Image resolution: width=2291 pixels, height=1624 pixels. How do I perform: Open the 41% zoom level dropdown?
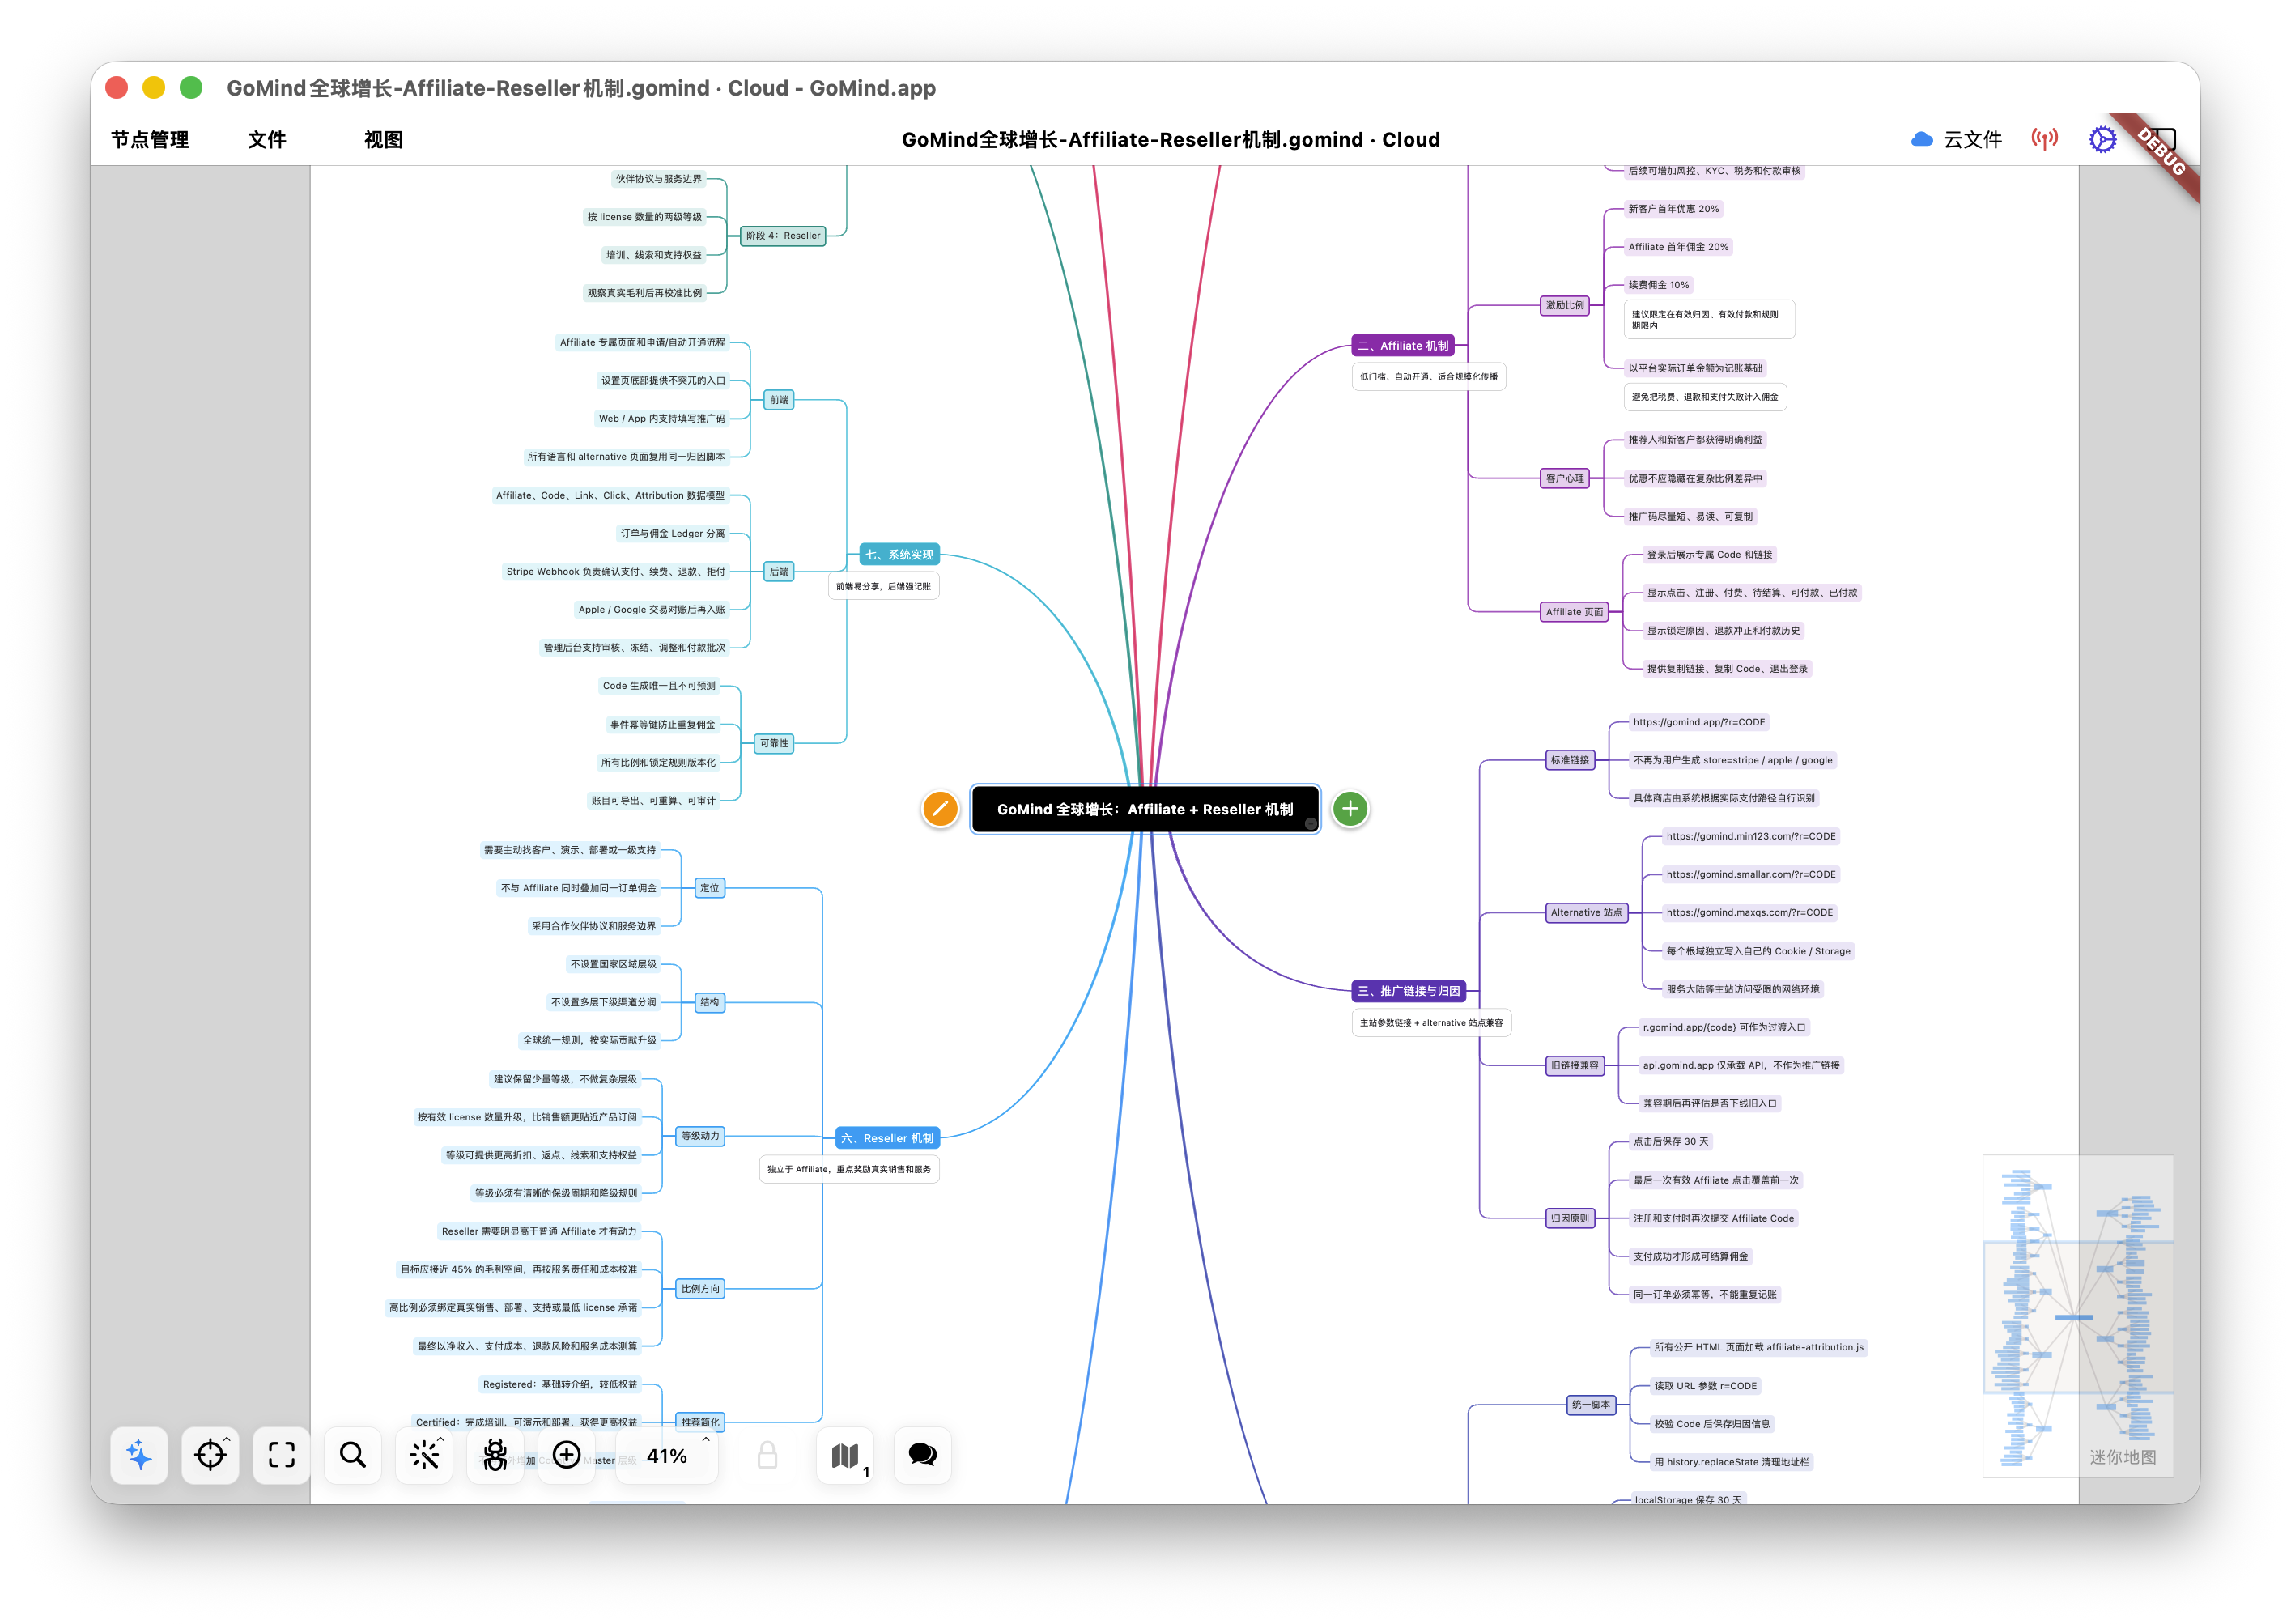[x=667, y=1456]
